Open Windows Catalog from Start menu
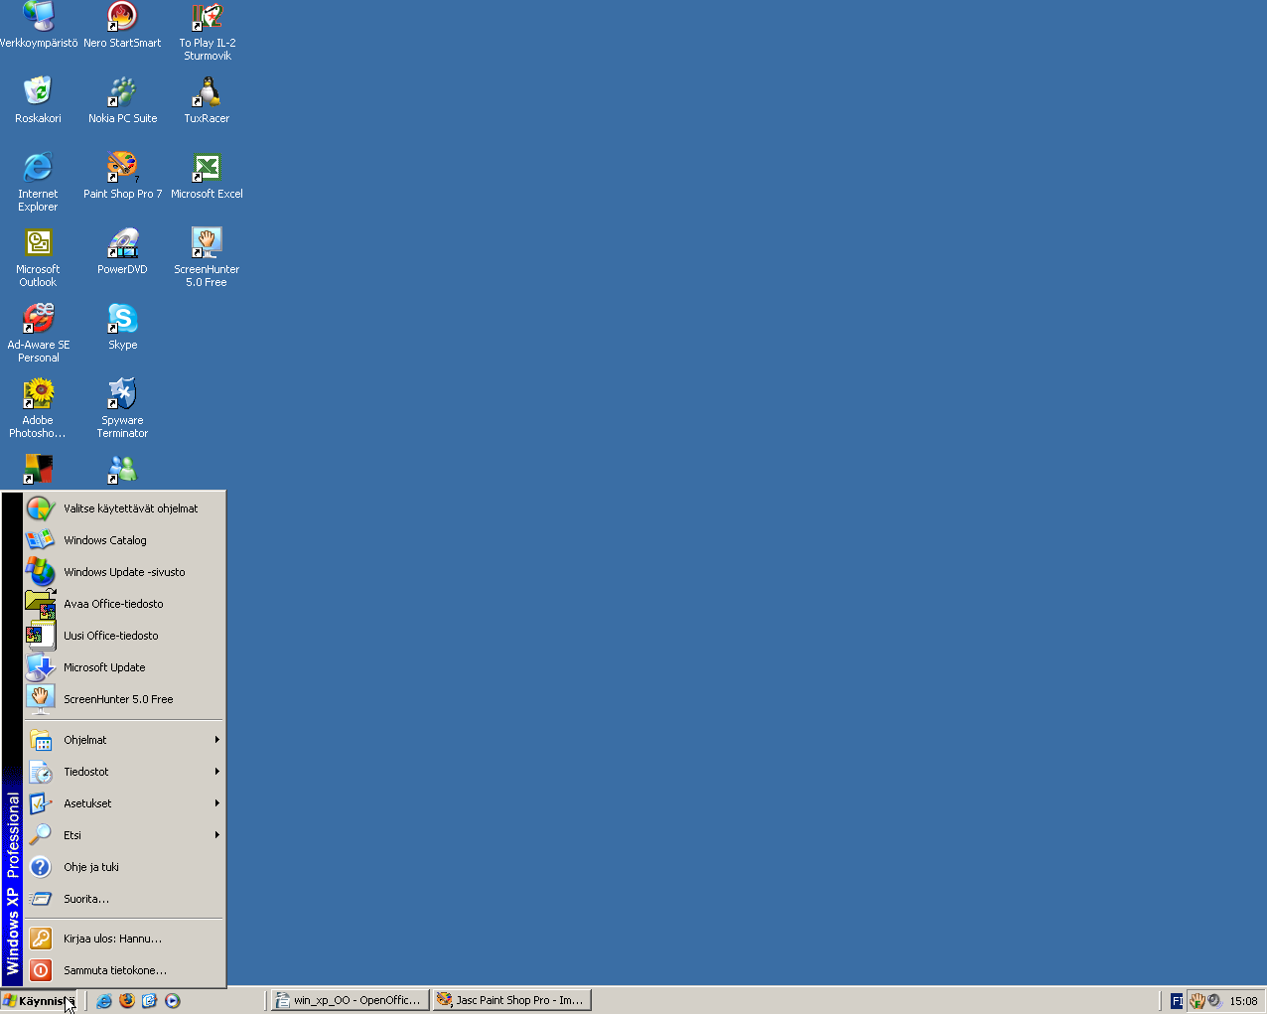 [125, 540]
